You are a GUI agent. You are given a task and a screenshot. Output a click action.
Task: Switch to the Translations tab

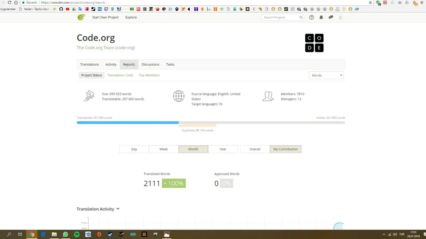click(90, 64)
